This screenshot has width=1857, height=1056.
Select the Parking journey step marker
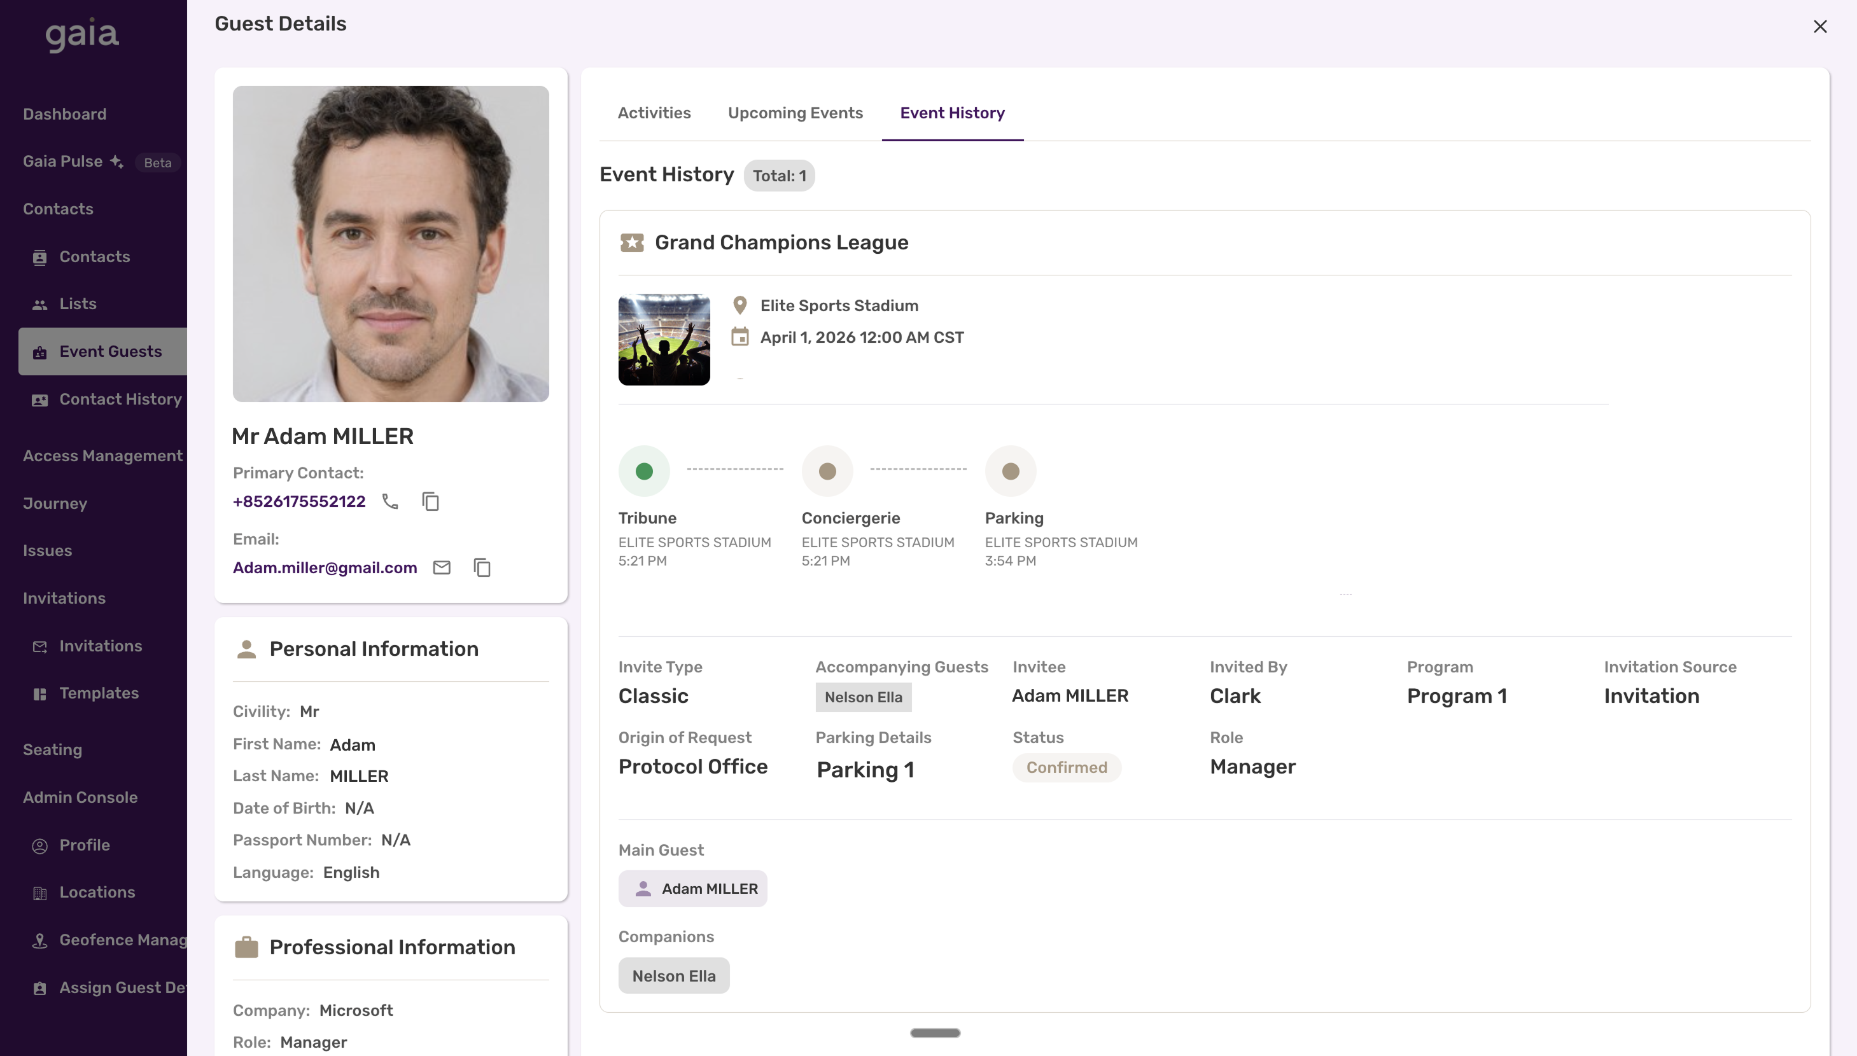(1010, 471)
